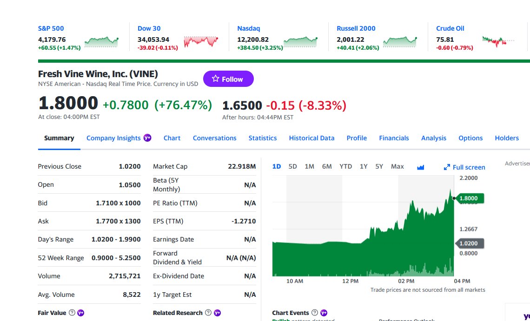Select the 6M chart range
This screenshot has height=321, width=530.
[x=327, y=166]
